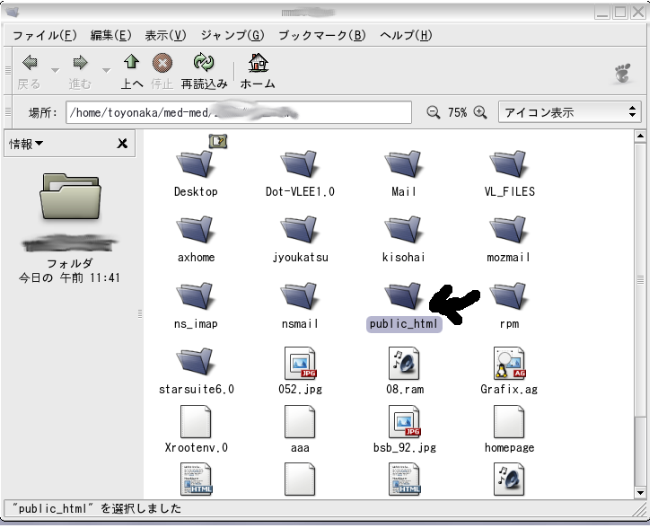
Task: Select the 052.jpg image file
Action: (301, 363)
